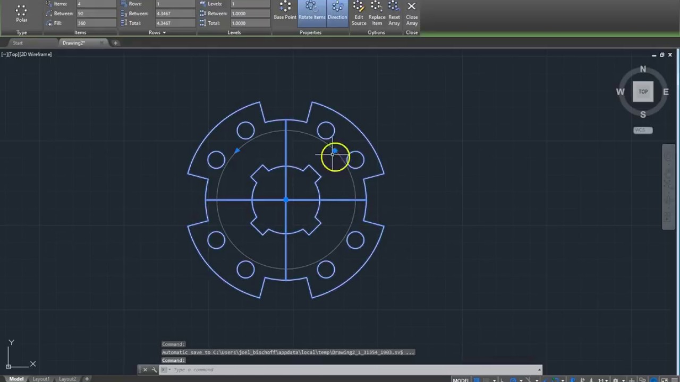Screen dimensions: 680x382
Task: Open workspace switching dropdown arrow
Action: (624, 380)
